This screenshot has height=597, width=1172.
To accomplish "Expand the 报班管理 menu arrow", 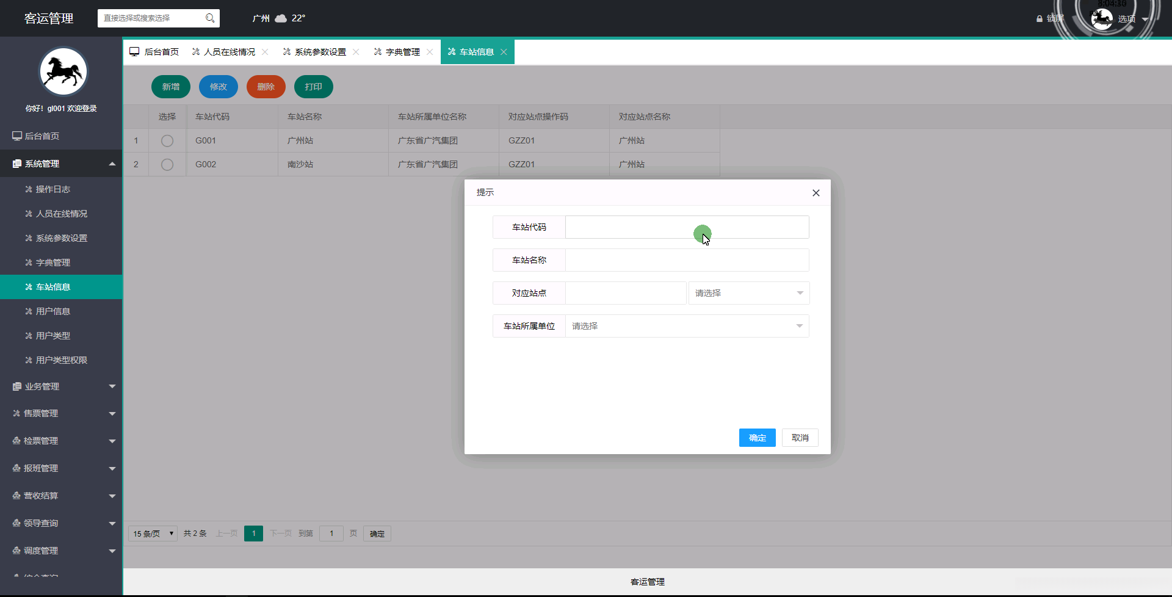I will coord(112,469).
